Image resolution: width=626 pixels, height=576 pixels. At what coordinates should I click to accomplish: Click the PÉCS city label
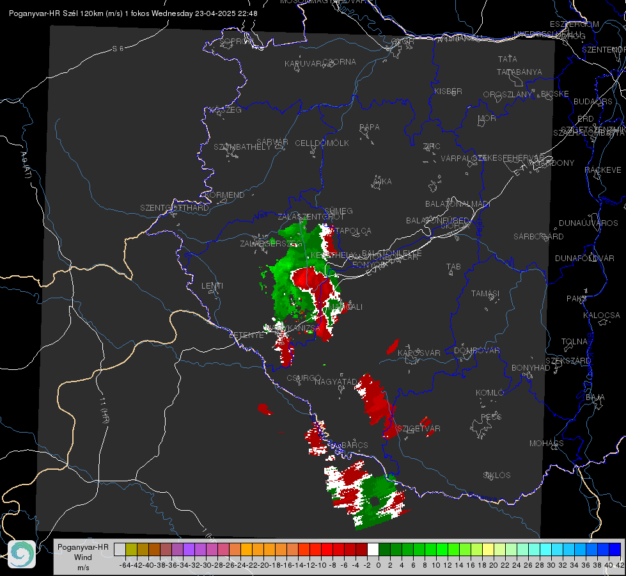pos(491,417)
